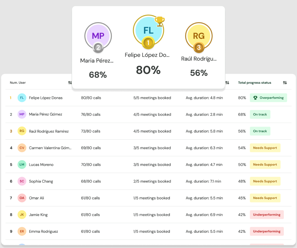
Task: Select Felipe López Donas's 5/5 meetings booked cell
Action: pyautogui.click(x=152, y=98)
